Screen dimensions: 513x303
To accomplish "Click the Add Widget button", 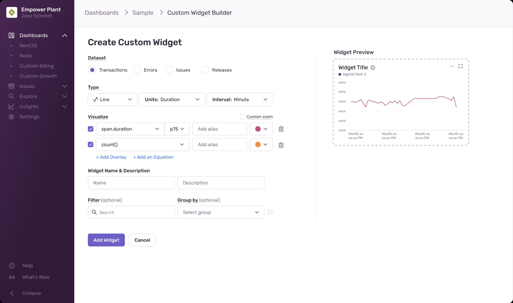I will 106,240.
